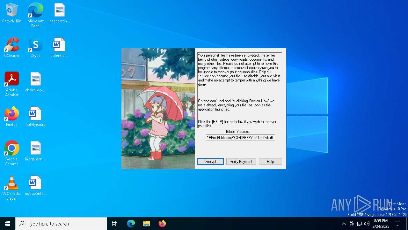Open Task View on the taskbar

tap(115, 224)
